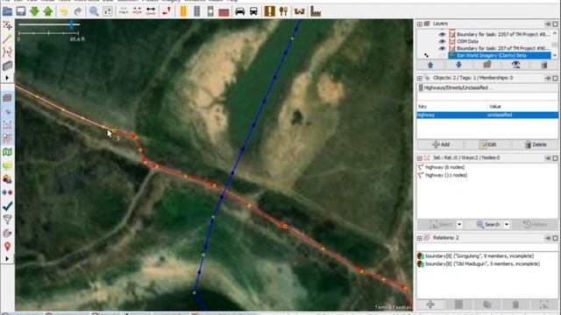Click the History button
The height and width of the screenshot is (315, 561).
[x=536, y=225]
